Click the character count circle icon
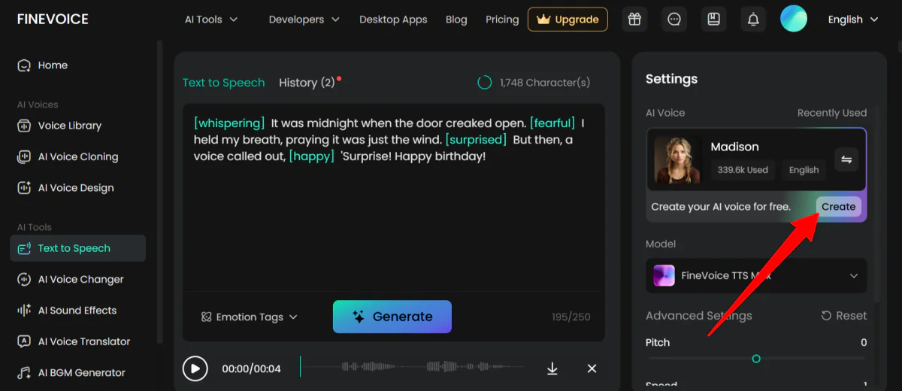Image resolution: width=902 pixels, height=391 pixels. tap(485, 83)
